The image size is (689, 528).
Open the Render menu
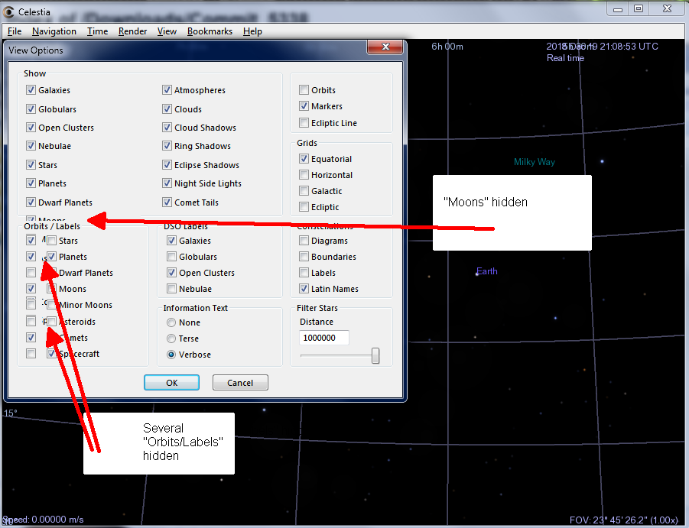pos(132,31)
